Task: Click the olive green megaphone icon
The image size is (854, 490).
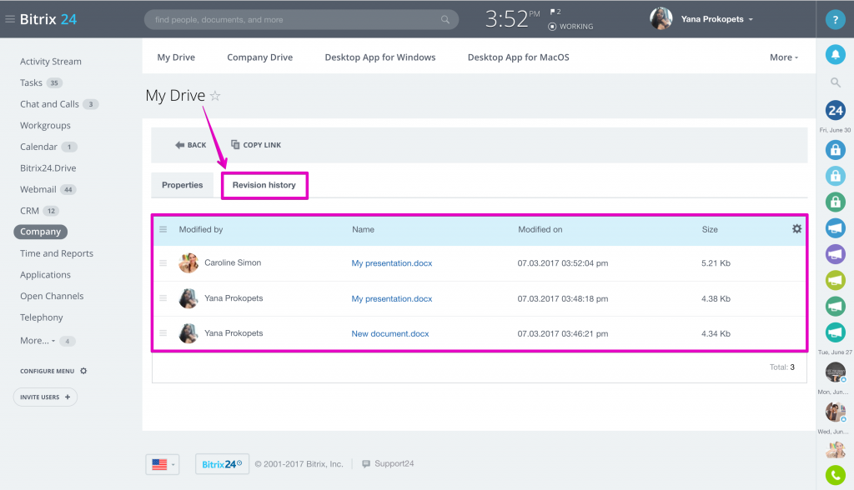Action: [835, 280]
